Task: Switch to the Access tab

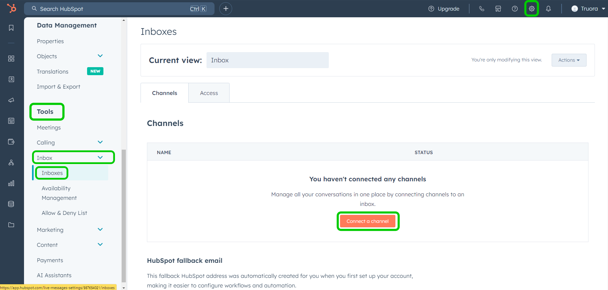Action: (x=209, y=93)
